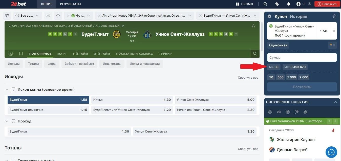Select the ТУРНИР tab
Viewport: 341px width, 161px height.
[x=165, y=54]
